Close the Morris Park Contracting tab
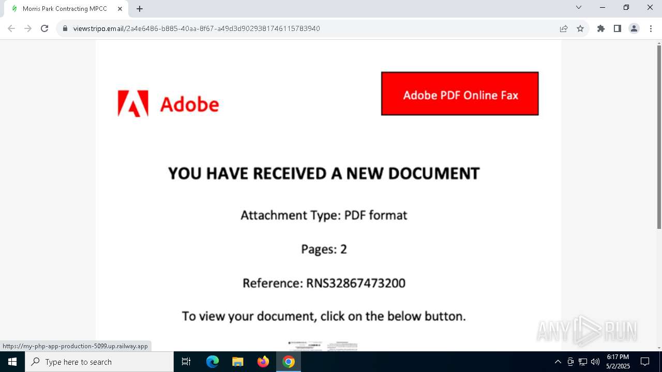The width and height of the screenshot is (662, 372). pyautogui.click(x=120, y=9)
